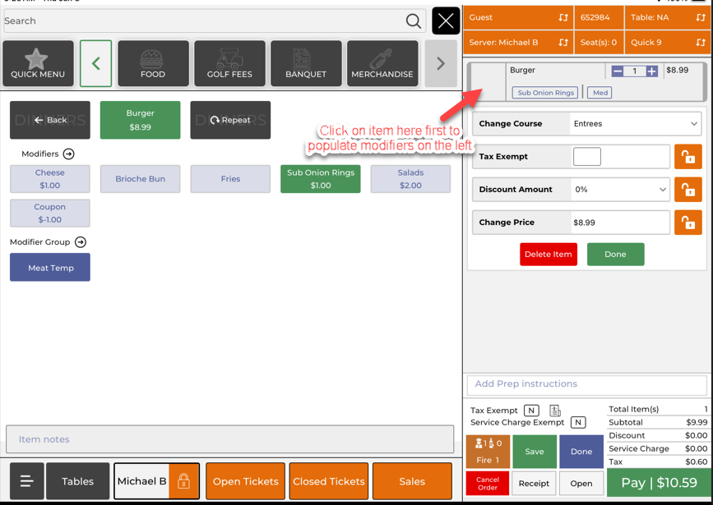Viewport: 713px width, 505px height.
Task: Increase Burger quantity with plus button
Action: [x=651, y=71]
